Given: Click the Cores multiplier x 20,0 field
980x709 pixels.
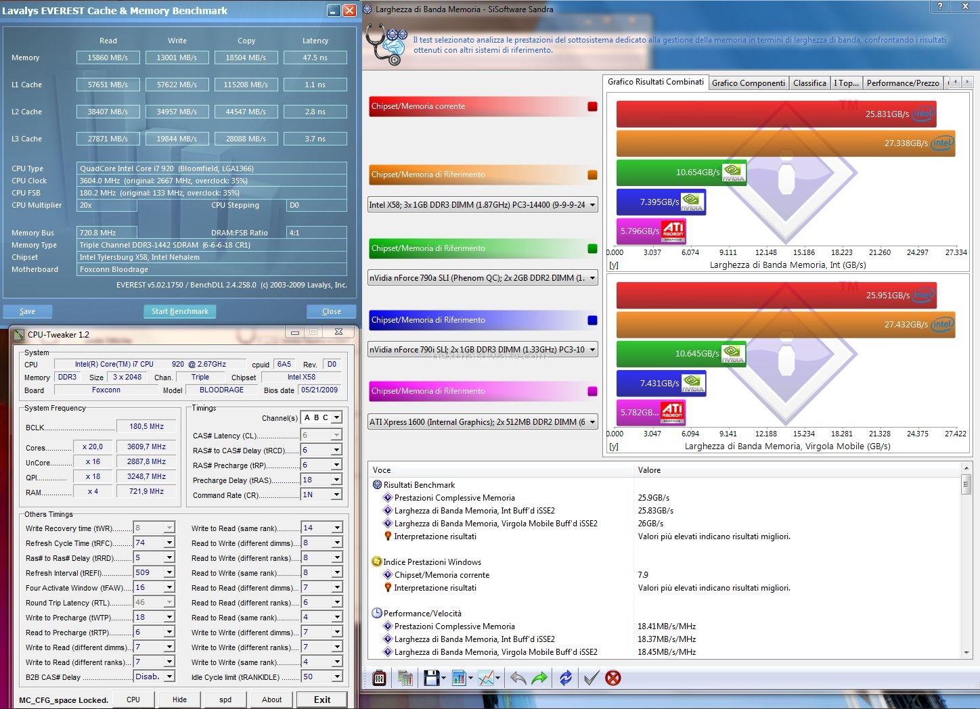Looking at the screenshot, I should point(93,447).
